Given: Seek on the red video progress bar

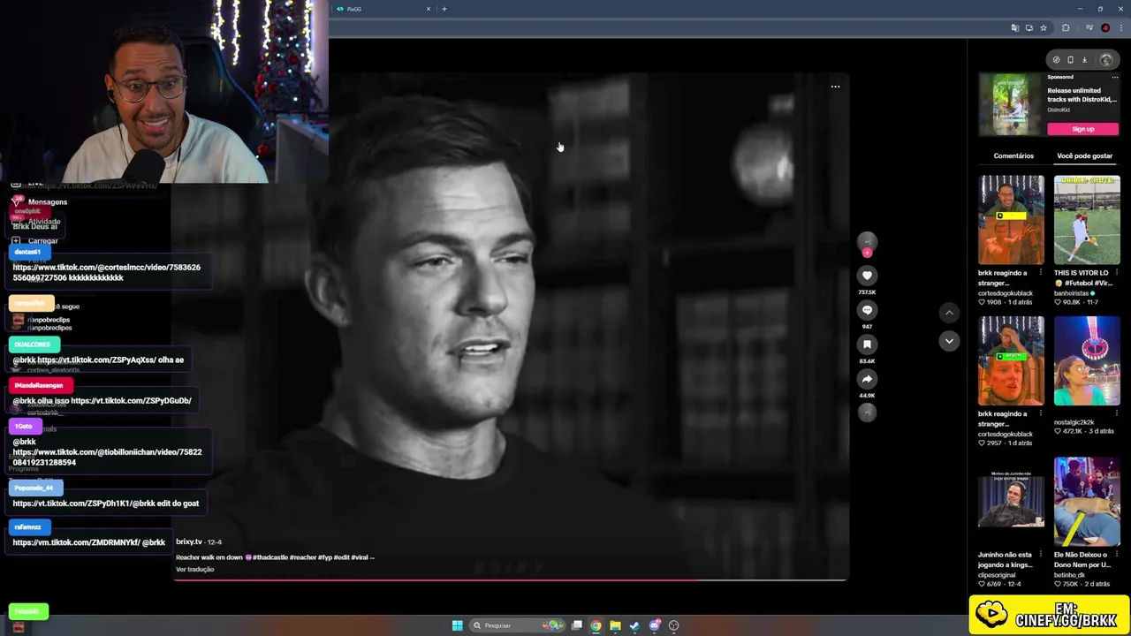Looking at the screenshot, I should coord(511,580).
